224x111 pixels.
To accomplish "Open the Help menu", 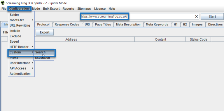I will point(112,8).
